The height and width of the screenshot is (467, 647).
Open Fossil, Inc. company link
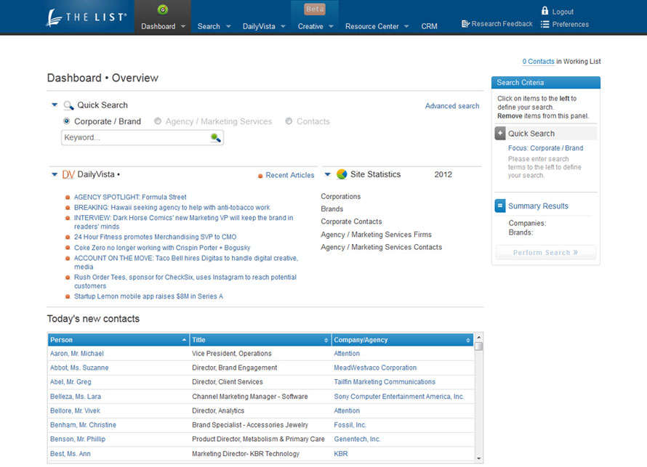click(350, 425)
